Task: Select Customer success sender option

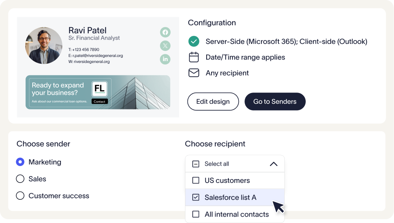Action: (x=20, y=196)
